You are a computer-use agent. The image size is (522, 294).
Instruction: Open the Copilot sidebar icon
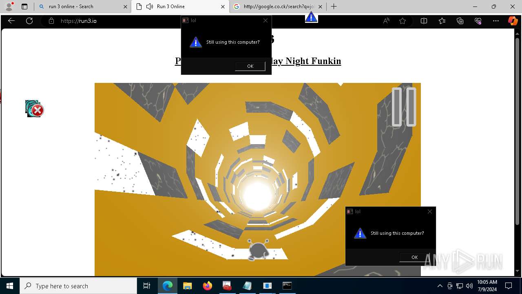tap(513, 21)
